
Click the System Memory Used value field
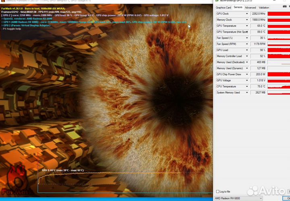tap(258, 92)
